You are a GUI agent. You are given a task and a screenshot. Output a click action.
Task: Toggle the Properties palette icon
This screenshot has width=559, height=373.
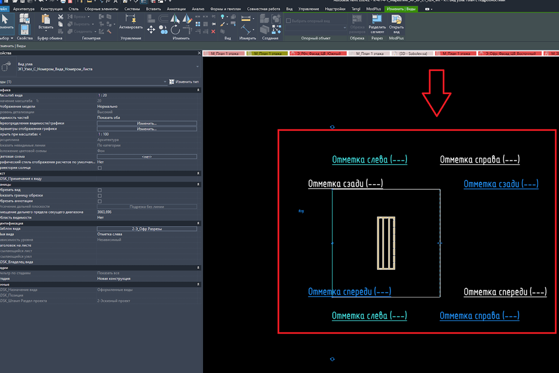click(25, 29)
